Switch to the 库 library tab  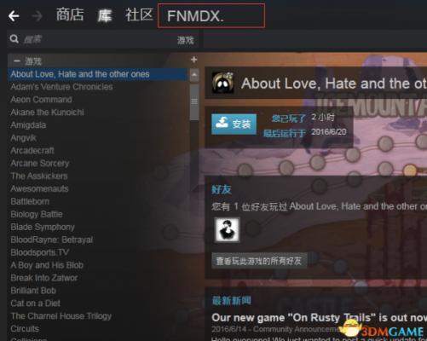(104, 15)
